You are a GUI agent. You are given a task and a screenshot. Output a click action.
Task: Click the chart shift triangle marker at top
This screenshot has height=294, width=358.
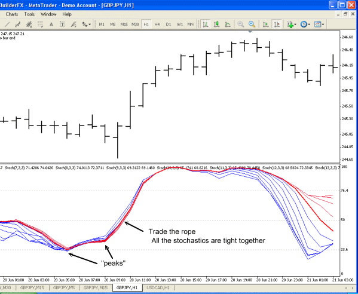click(x=250, y=32)
